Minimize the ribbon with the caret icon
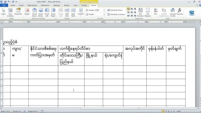Image resolution: width=201 pixels, height=113 pixels. click(x=197, y=5)
